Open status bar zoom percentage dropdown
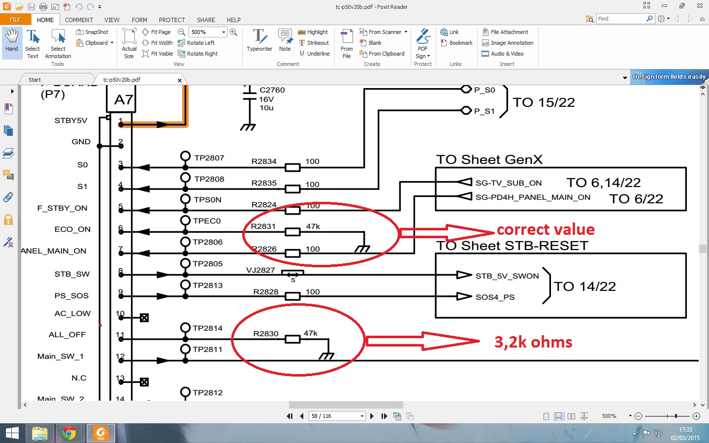The width and height of the screenshot is (709, 443). [x=630, y=416]
